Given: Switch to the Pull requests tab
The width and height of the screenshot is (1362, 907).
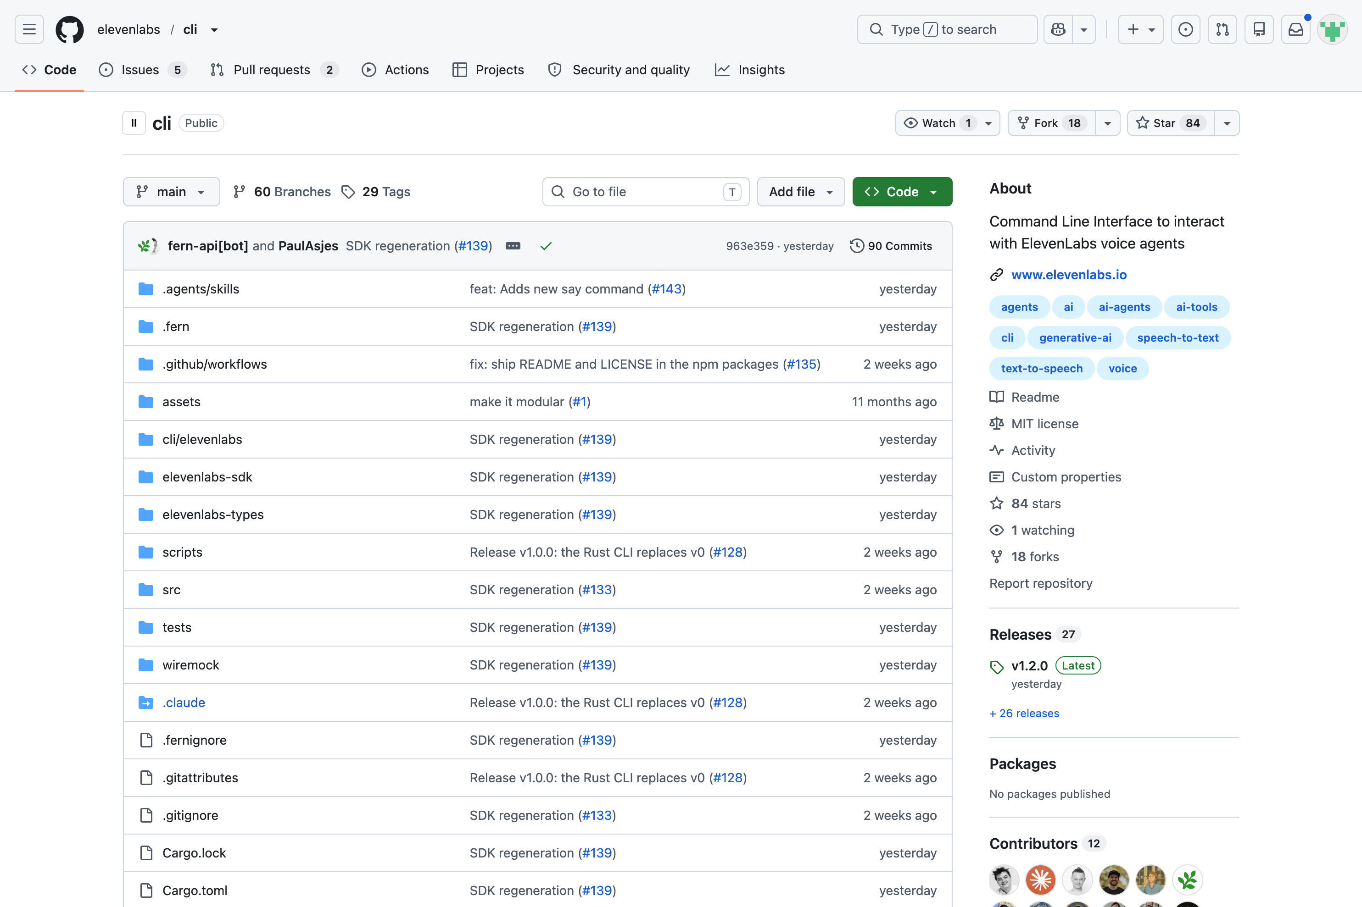Looking at the screenshot, I should pyautogui.click(x=274, y=70).
